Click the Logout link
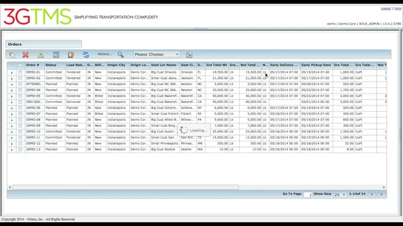The image size is (403, 226). (x=386, y=8)
